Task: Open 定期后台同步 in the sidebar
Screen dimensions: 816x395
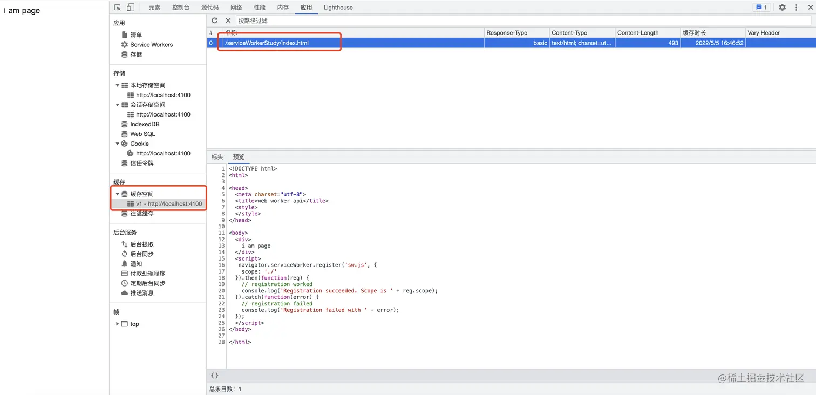Action: (148, 283)
